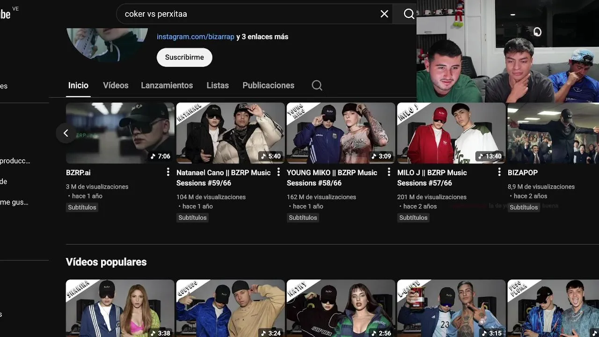The image size is (599, 337).
Task: Play the BIZAPOP video thumbnail
Action: (x=553, y=133)
